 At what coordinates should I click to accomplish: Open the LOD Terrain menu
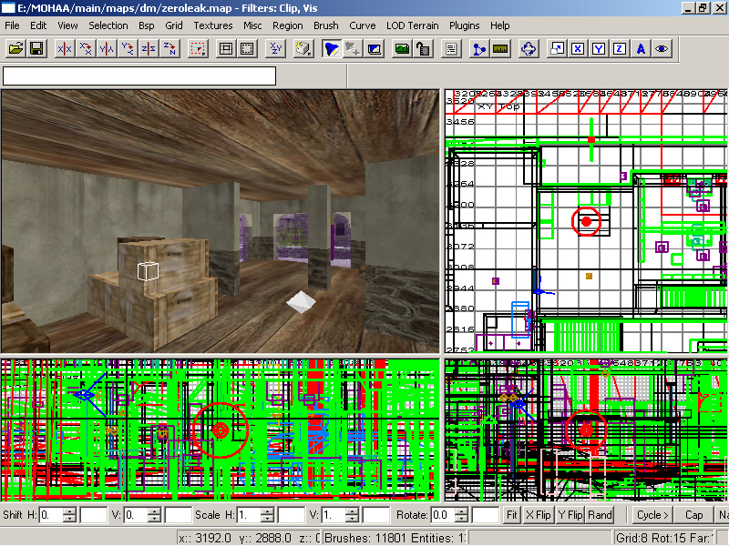pyautogui.click(x=413, y=25)
